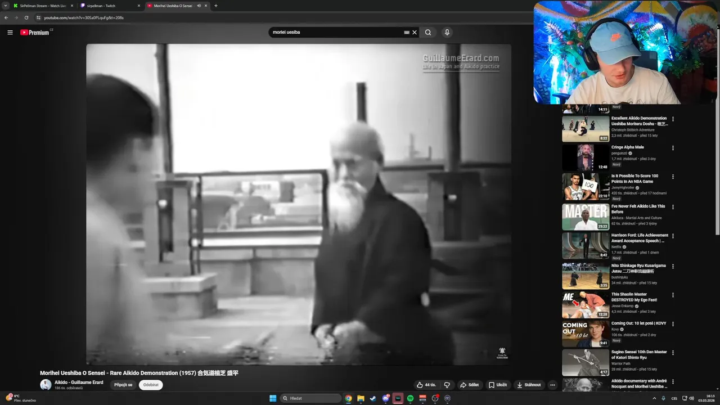
Task: Close the SirPellman Stream Kick tab
Action: 71,6
